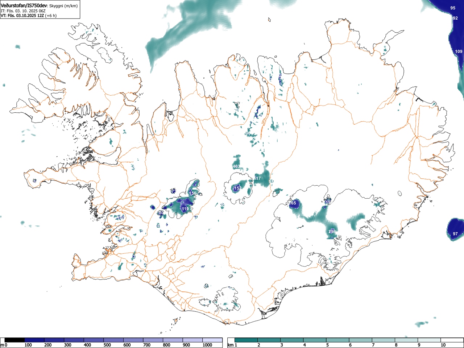The height and width of the screenshot is (348, 464).
Task: Click the '152' value on Hofsjökull
Action: click(x=237, y=188)
